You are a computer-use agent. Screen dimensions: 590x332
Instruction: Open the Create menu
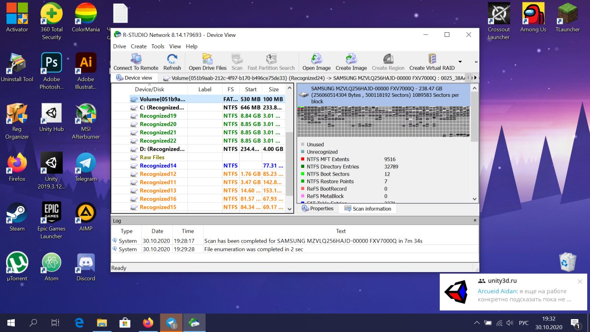[138, 46]
